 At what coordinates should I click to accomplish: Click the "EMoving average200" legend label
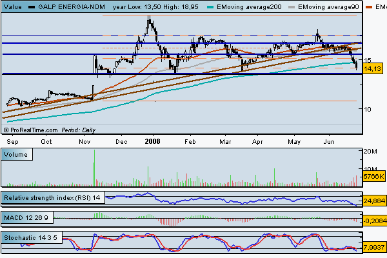tap(249, 7)
